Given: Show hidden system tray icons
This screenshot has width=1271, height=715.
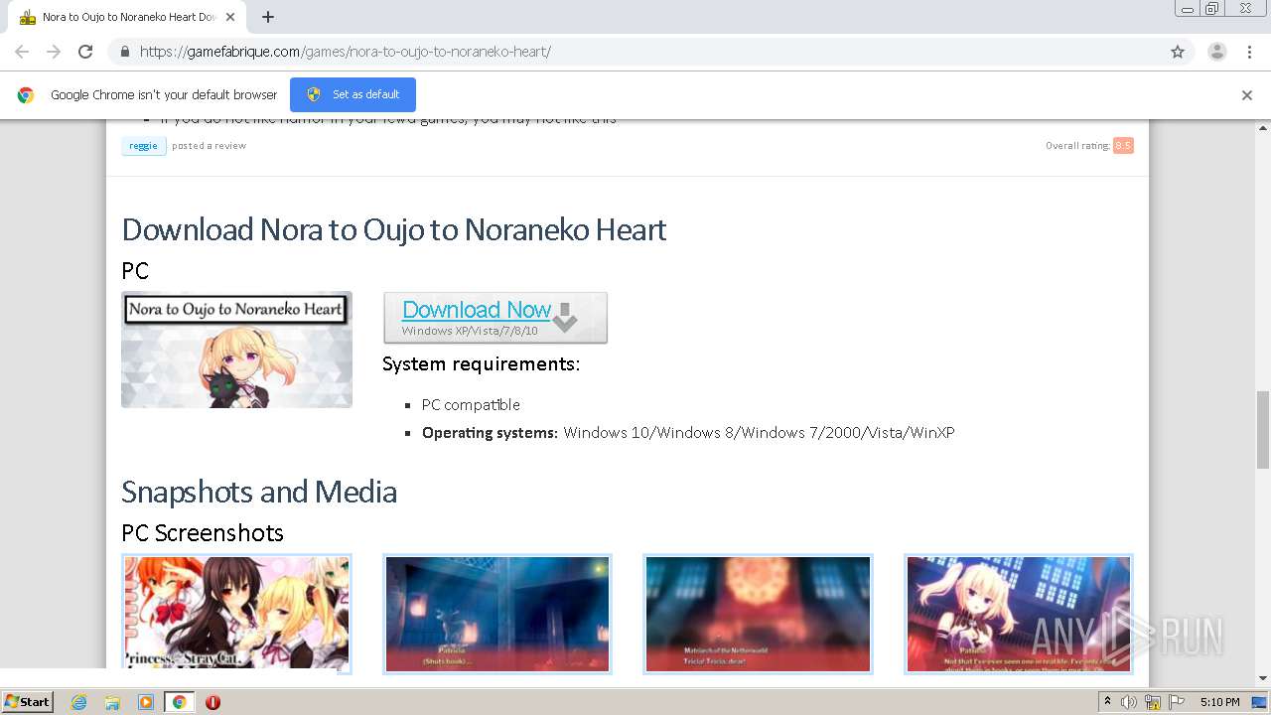Looking at the screenshot, I should coord(1107,702).
